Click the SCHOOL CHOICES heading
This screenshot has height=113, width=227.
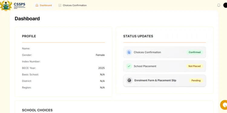[x=37, y=110]
